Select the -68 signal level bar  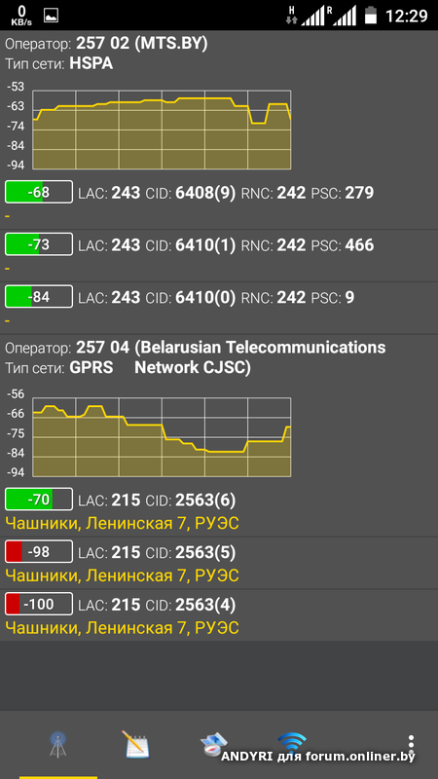click(39, 192)
